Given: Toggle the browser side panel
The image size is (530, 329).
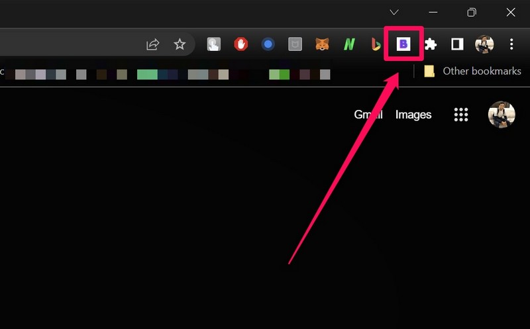Looking at the screenshot, I should click(x=457, y=44).
